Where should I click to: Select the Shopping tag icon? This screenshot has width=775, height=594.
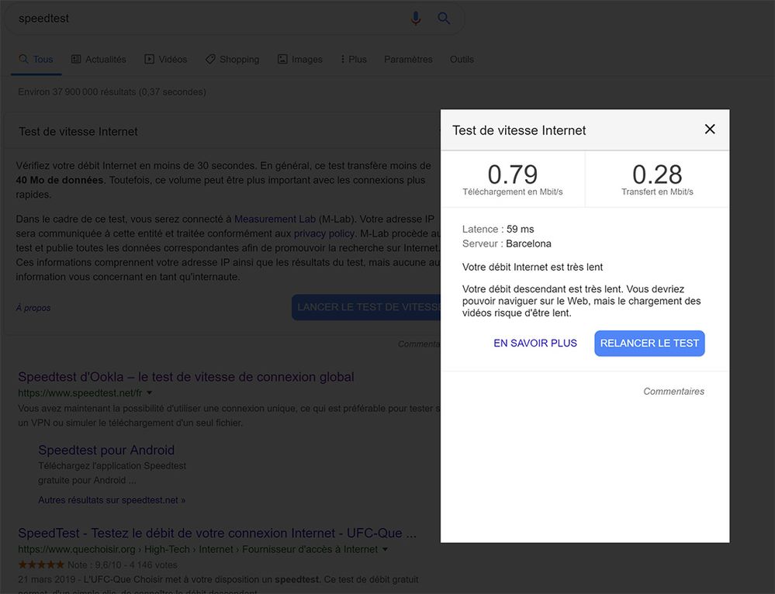point(209,59)
